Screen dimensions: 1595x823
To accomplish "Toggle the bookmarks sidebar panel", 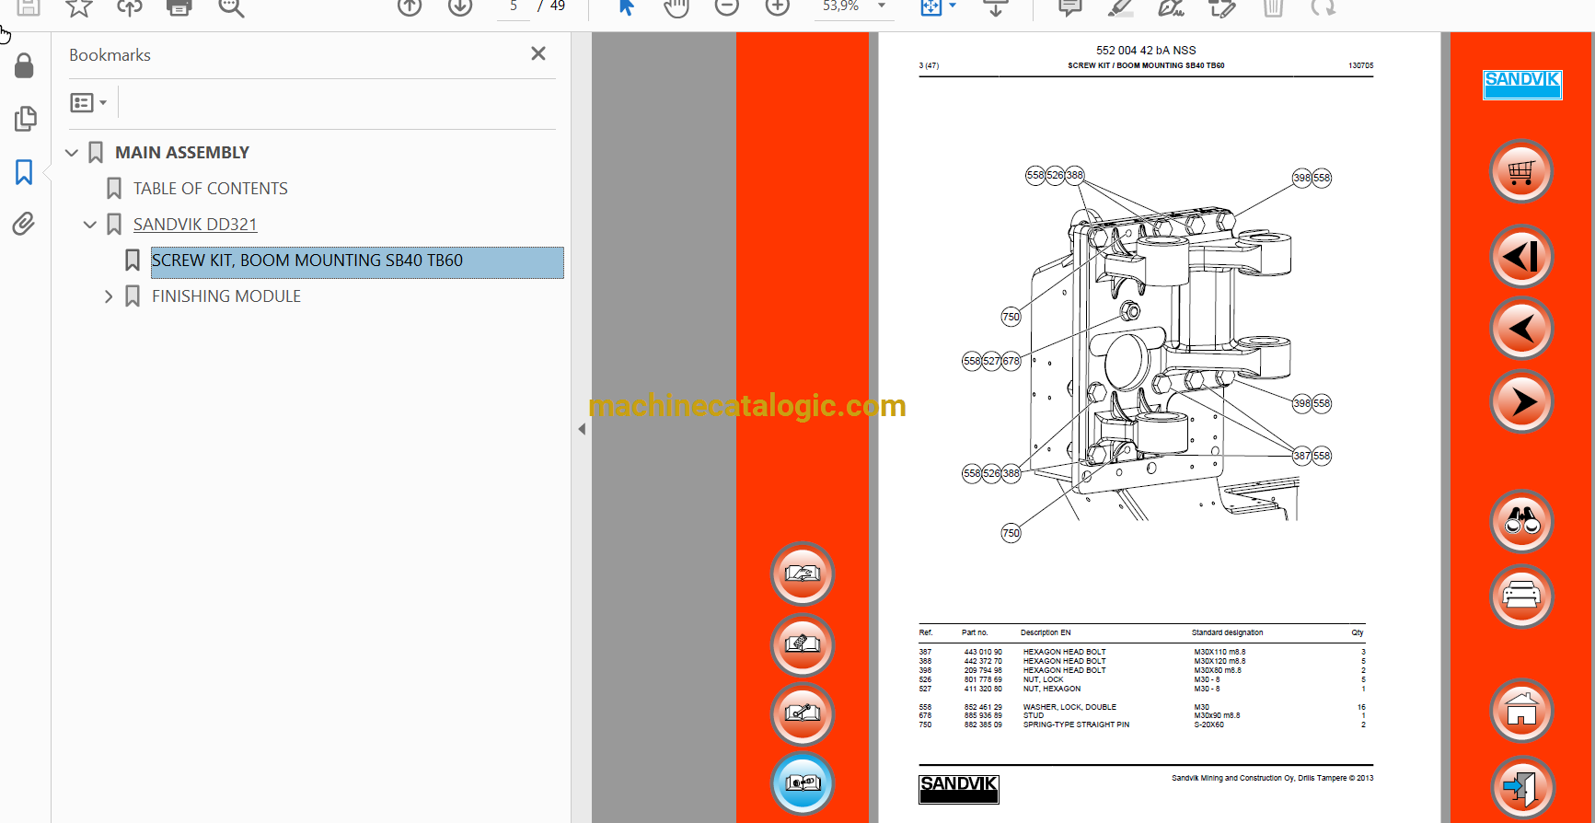I will click(25, 172).
